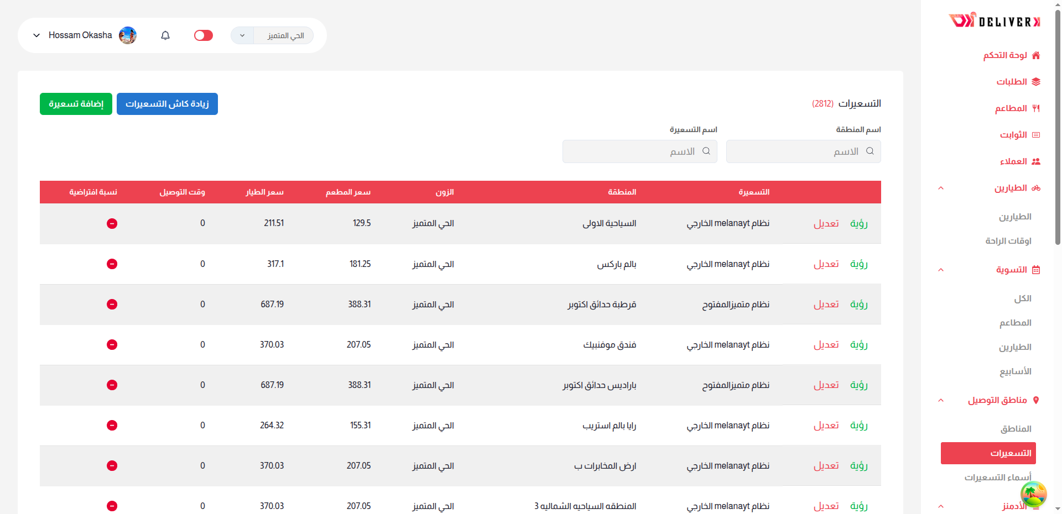1062x514 pixels.
Task: Click the blue زيادة كاش التسعيرات button
Action: click(x=167, y=104)
